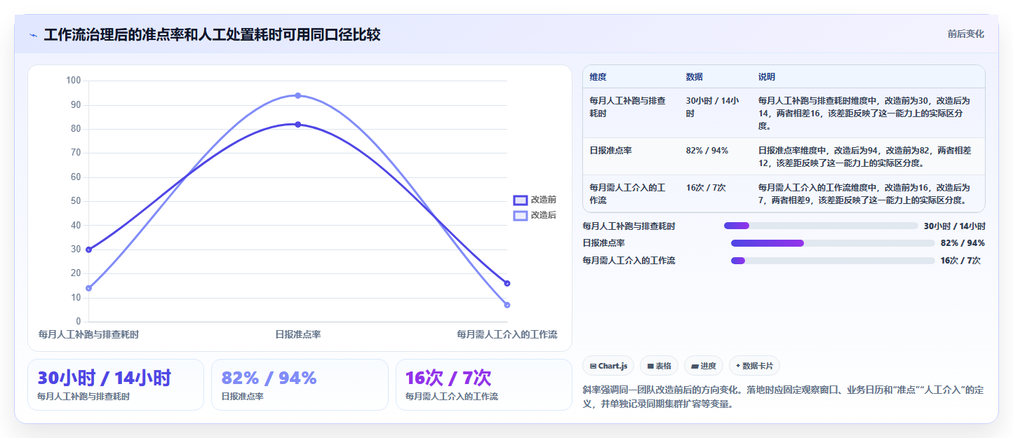Click the 每月人工补跑与排查耗时 progress bar
Image resolution: width=1013 pixels, height=438 pixels.
pyautogui.click(x=821, y=226)
